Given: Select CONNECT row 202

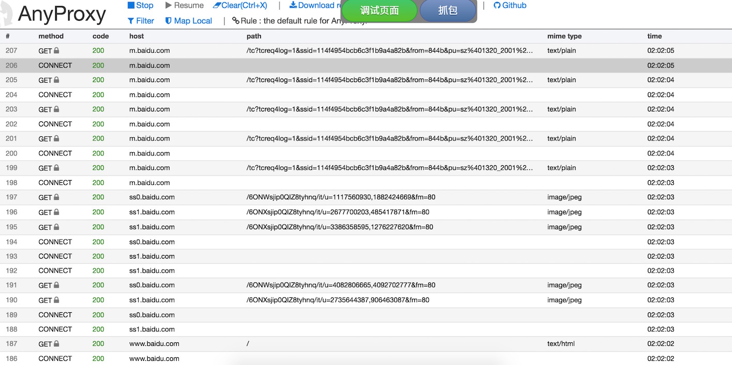Looking at the screenshot, I should 366,124.
